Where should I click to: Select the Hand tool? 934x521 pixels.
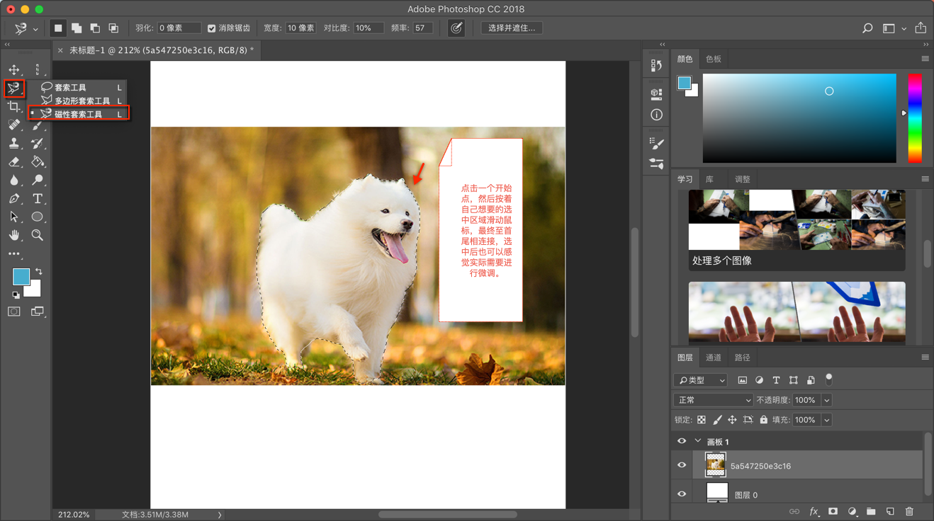click(14, 236)
